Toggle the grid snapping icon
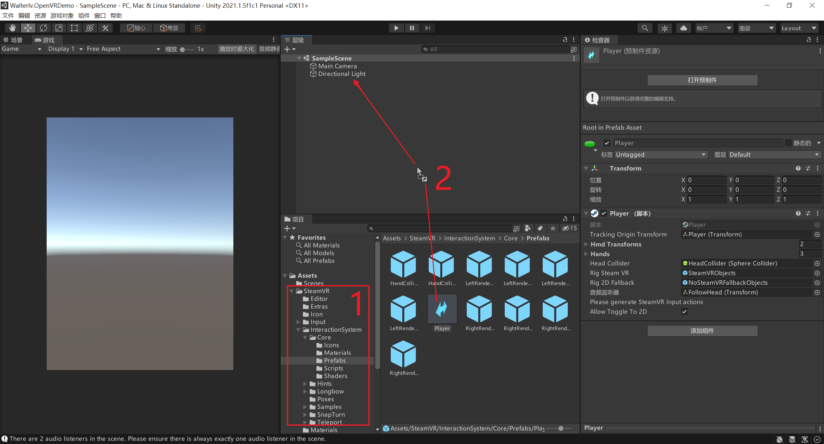824x444 pixels. (x=198, y=28)
